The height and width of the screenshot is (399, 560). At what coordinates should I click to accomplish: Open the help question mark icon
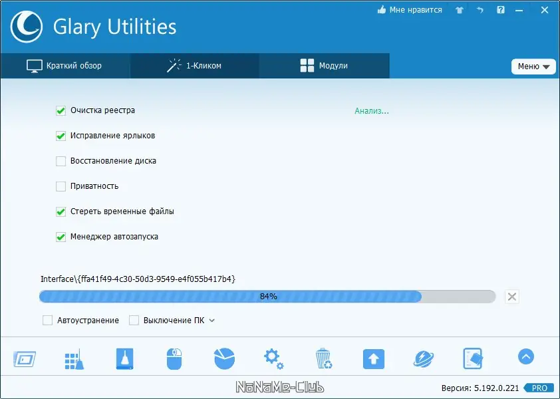pyautogui.click(x=501, y=10)
